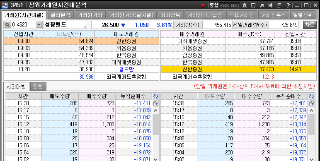Viewport: 320px width, 161px height.
Task: Click the magnifier stock search icon
Action: 7,25
